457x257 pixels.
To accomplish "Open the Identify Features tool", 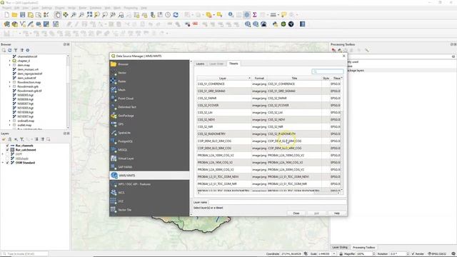I will pyautogui.click(x=231, y=15).
